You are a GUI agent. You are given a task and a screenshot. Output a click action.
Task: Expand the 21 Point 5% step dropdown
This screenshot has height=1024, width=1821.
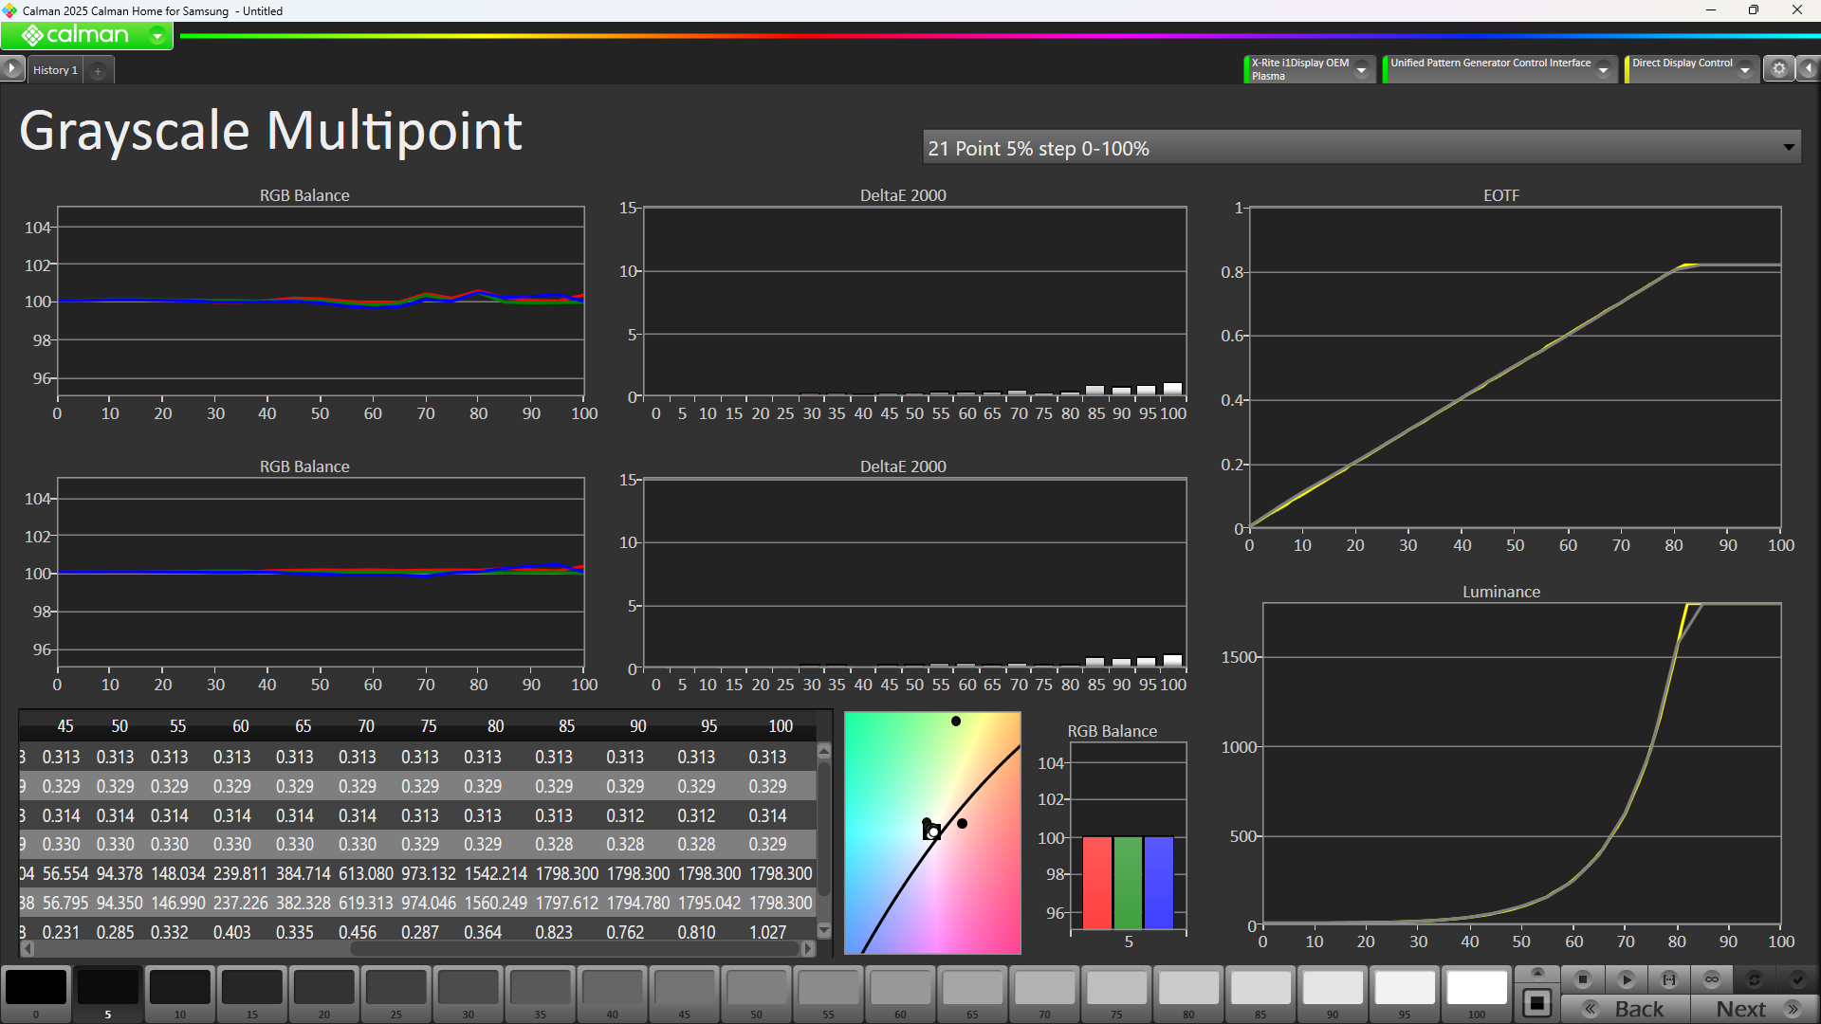(x=1788, y=148)
